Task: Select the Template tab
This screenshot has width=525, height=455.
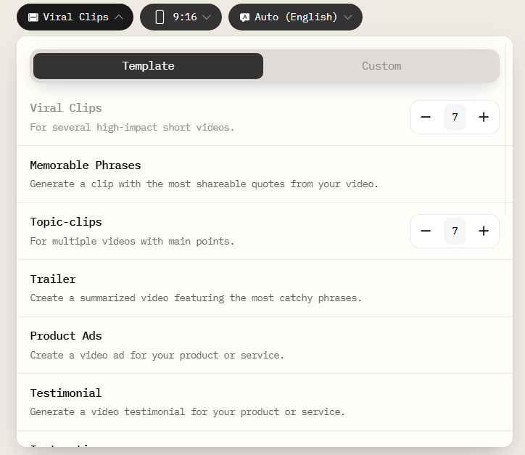Action: [148, 66]
